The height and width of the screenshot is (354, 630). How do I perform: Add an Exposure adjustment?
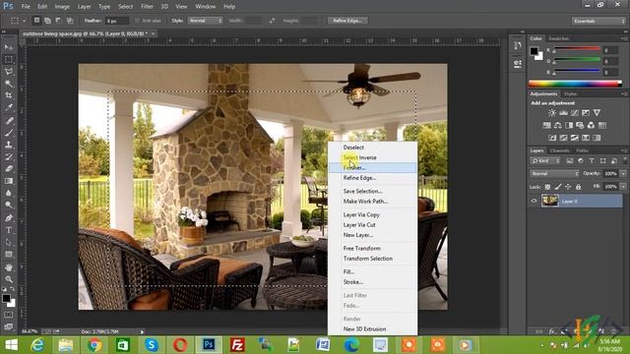(586, 113)
